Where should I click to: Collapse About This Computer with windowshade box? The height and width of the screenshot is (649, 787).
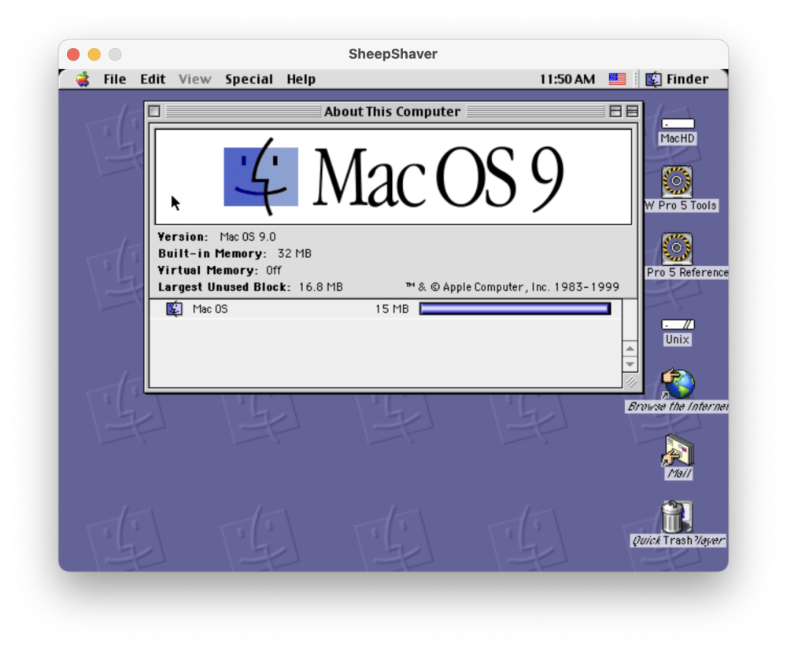point(633,112)
